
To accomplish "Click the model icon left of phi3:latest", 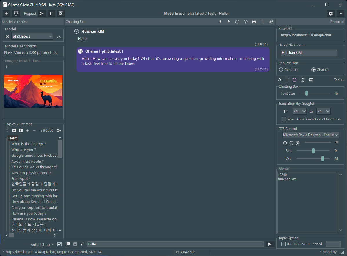I will click(x=8, y=36).
